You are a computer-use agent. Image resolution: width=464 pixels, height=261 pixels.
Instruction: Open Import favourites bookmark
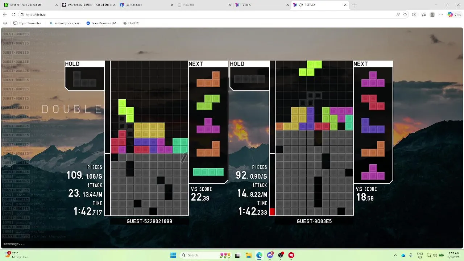pyautogui.click(x=27, y=23)
